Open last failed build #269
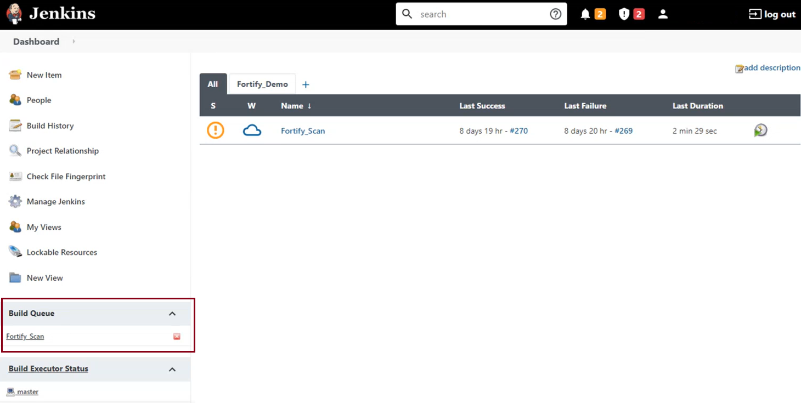The width and height of the screenshot is (801, 403). [623, 131]
